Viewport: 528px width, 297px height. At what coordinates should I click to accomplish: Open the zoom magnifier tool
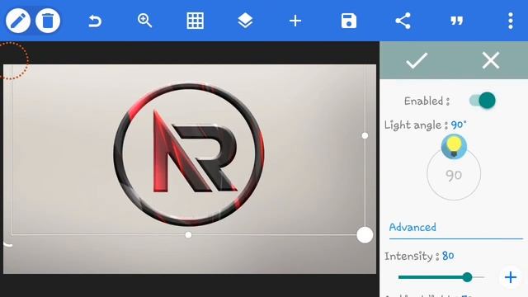point(145,21)
